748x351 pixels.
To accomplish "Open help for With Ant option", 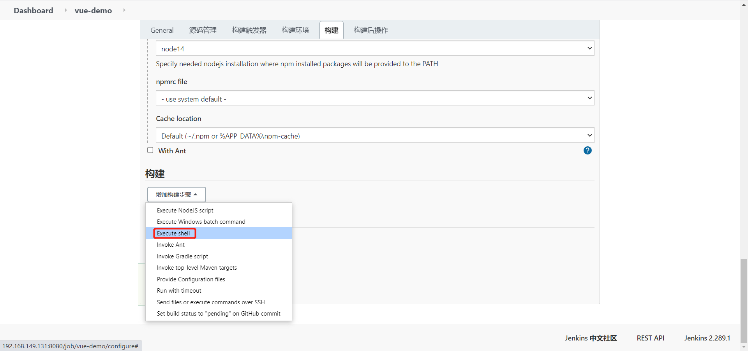I will click(587, 151).
